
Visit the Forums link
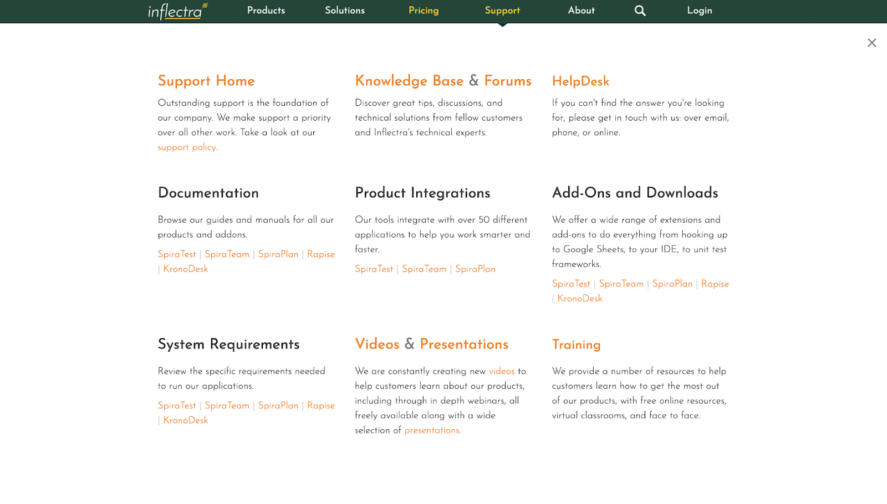(508, 81)
